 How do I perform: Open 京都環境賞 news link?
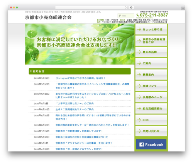click(x=79, y=131)
